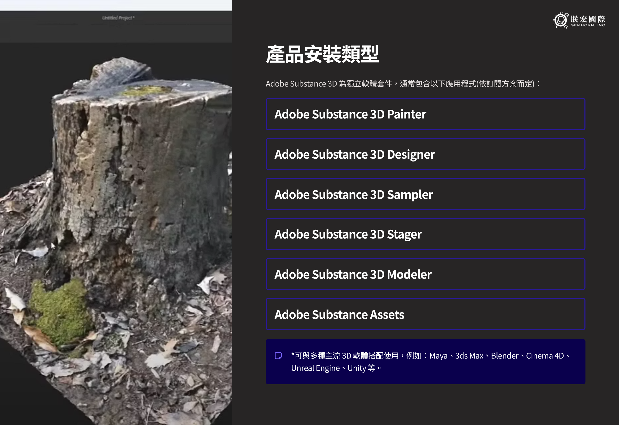The width and height of the screenshot is (619, 425).
Task: Click the Adobe Substance 3D description line
Action: pyautogui.click(x=403, y=84)
